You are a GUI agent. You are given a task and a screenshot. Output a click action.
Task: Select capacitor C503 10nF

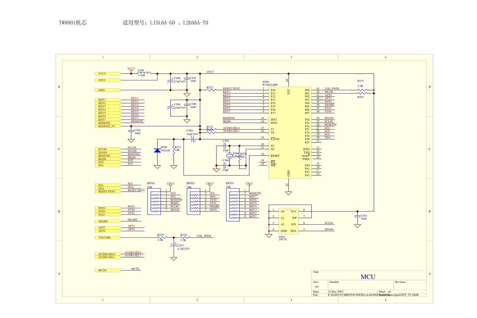(x=357, y=217)
